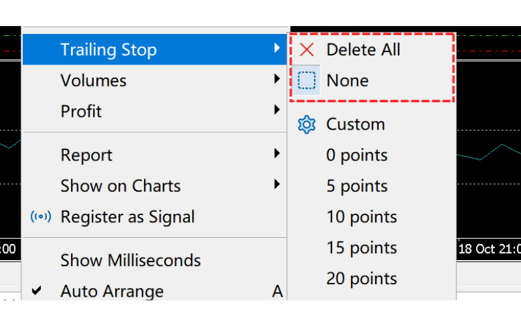Select the Trailing Stop menu item

pyautogui.click(x=108, y=50)
